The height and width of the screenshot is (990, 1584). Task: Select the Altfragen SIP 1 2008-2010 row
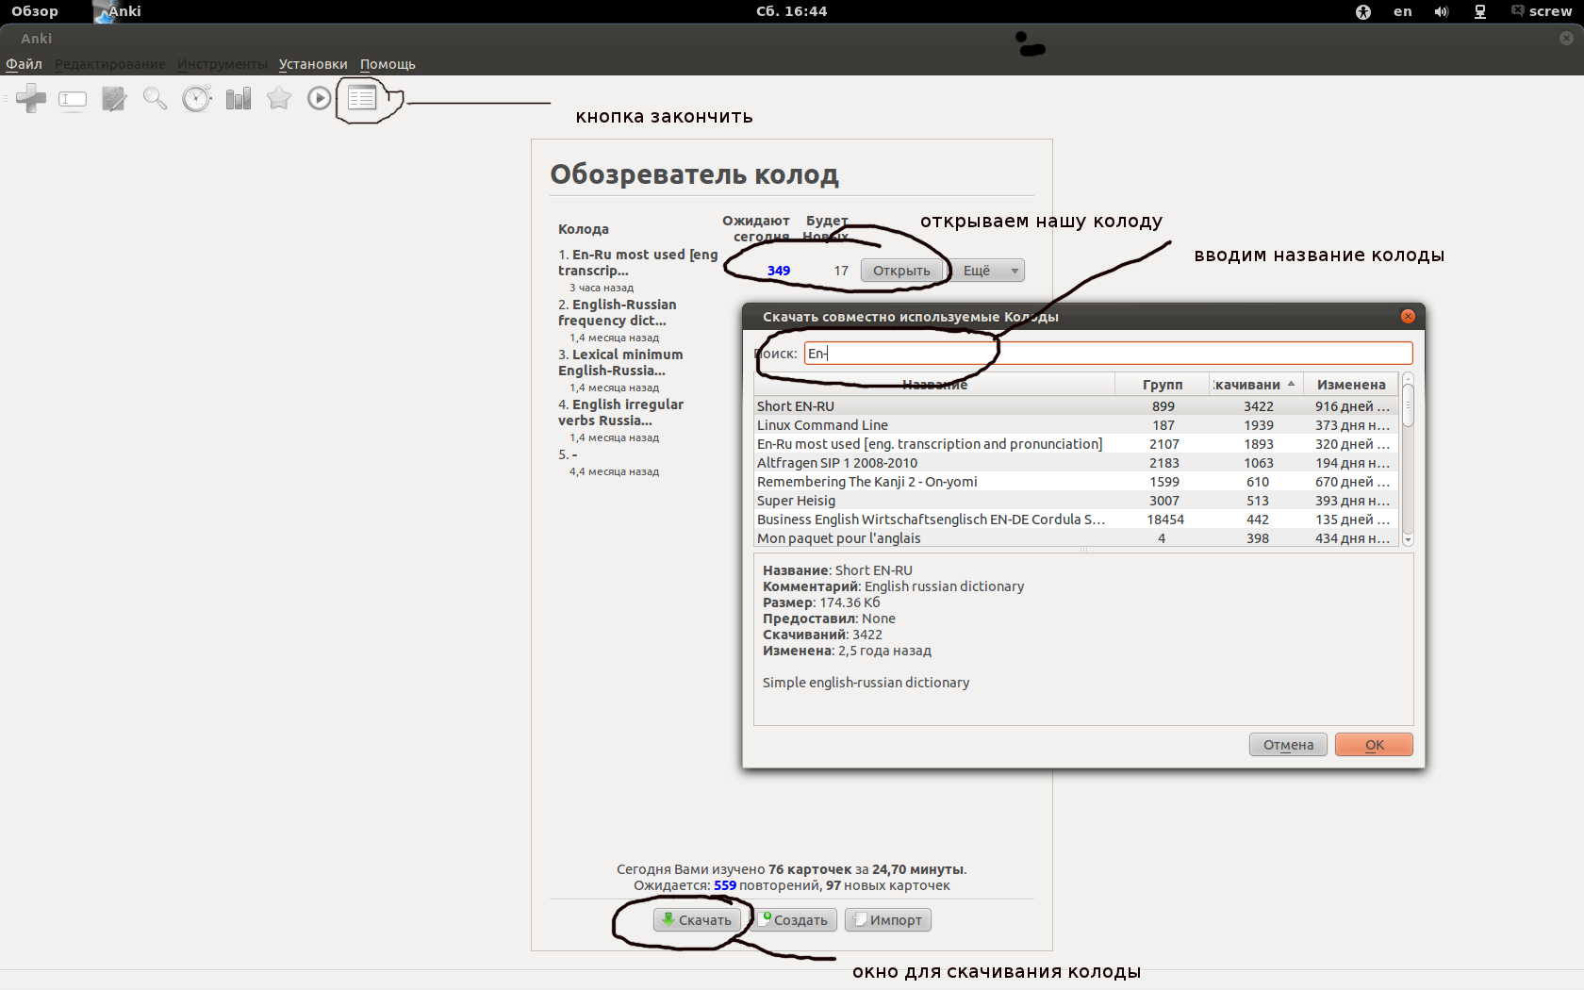coord(1077,463)
